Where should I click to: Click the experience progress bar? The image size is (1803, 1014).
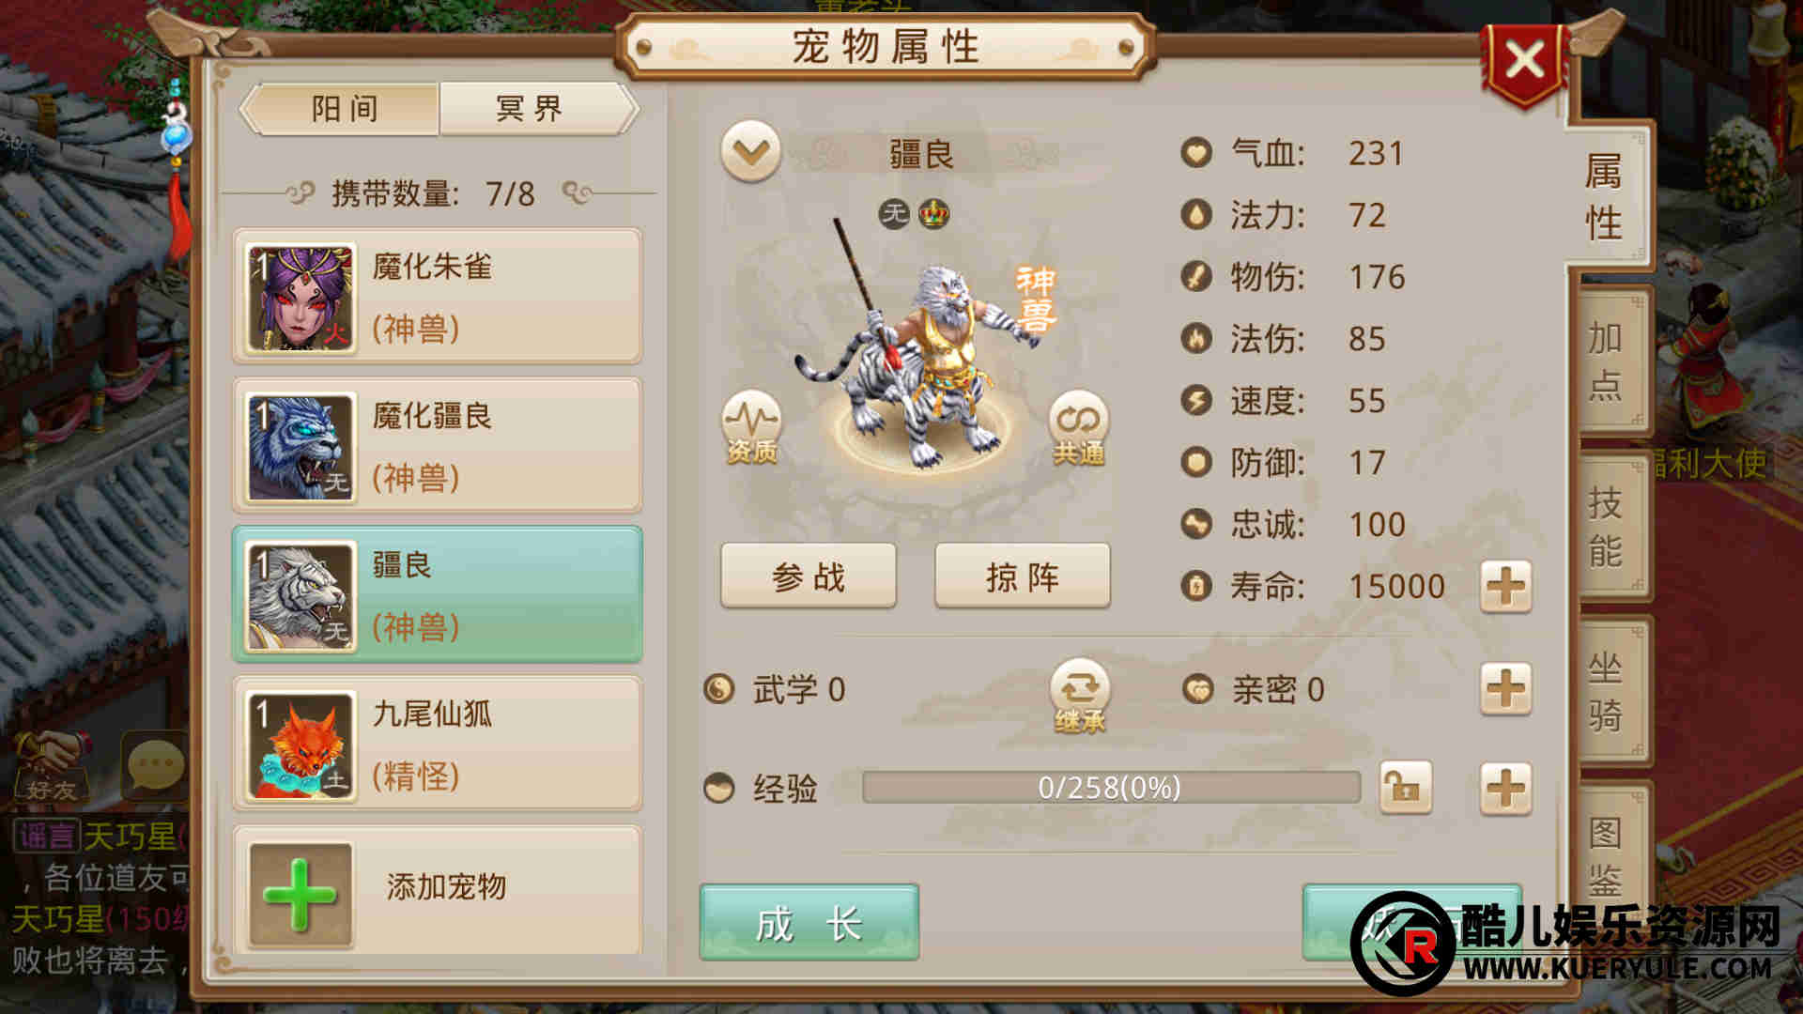[x=1111, y=787]
